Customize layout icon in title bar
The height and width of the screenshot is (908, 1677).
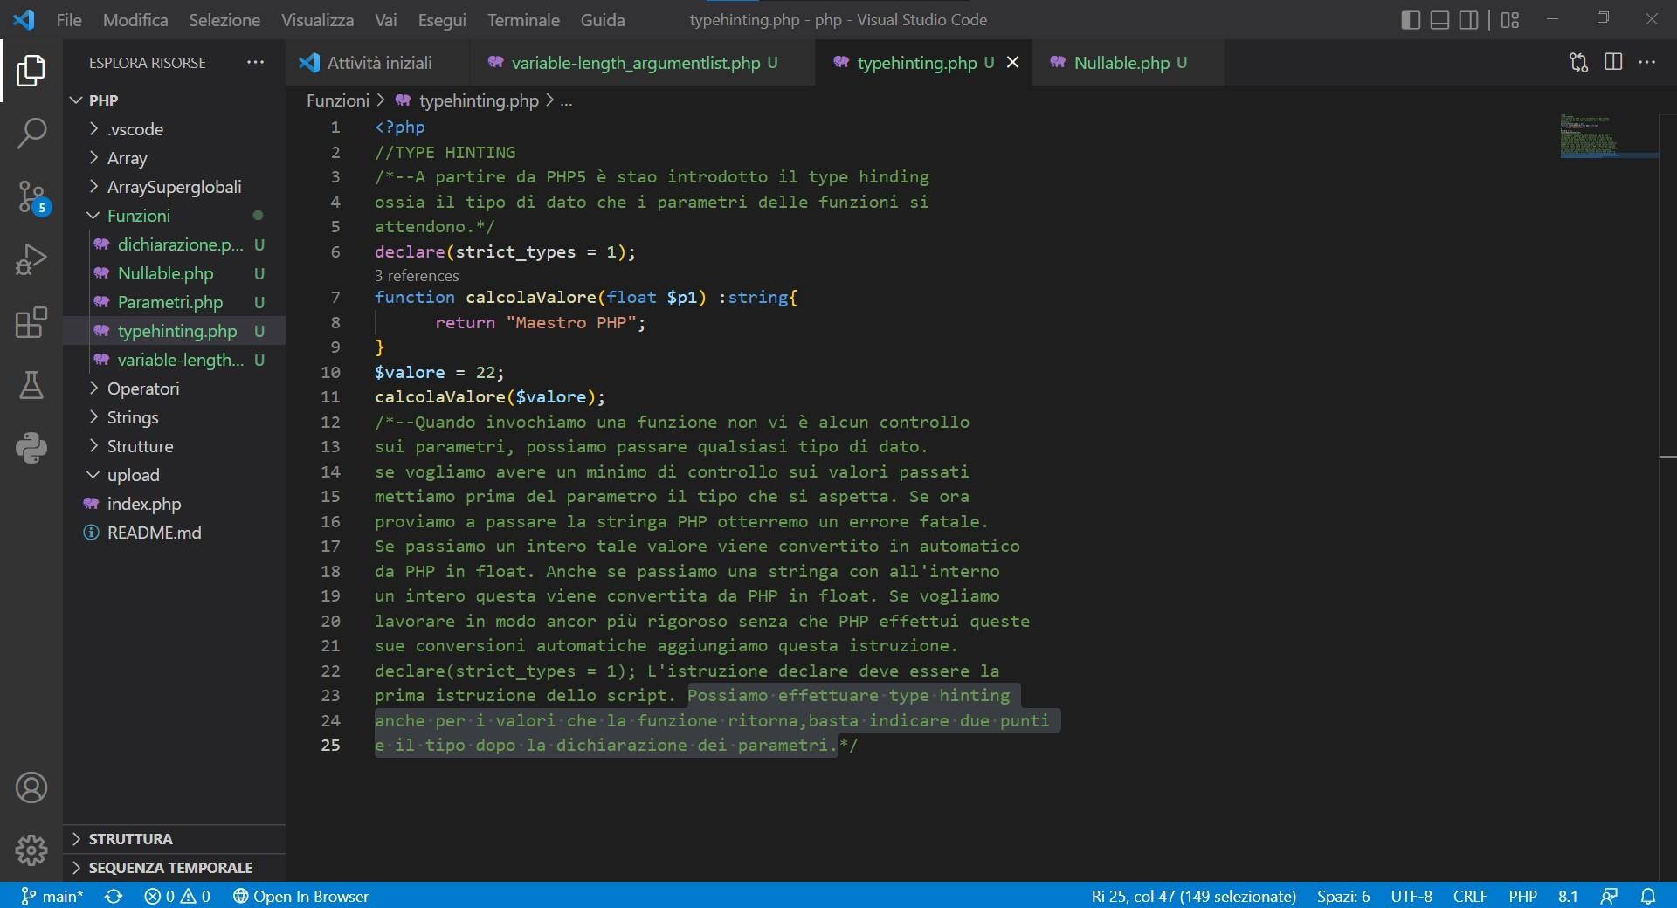coord(1510,19)
